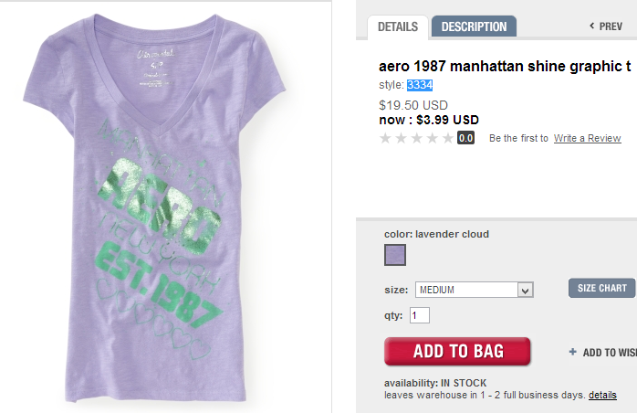Click the second rating star
This screenshot has width=637, height=413.
pos(401,138)
